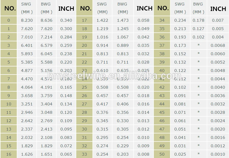Click gauge number 34 cell
229x158 pixels.
tap(162, 20)
